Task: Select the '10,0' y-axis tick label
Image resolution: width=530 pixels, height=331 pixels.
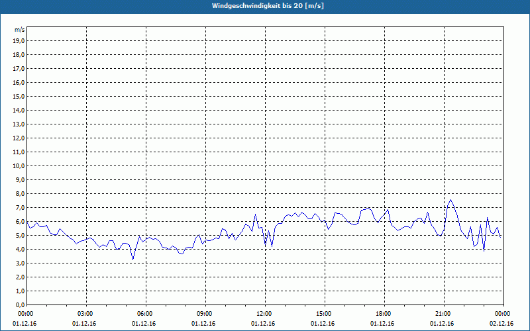Action: [x=19, y=166]
